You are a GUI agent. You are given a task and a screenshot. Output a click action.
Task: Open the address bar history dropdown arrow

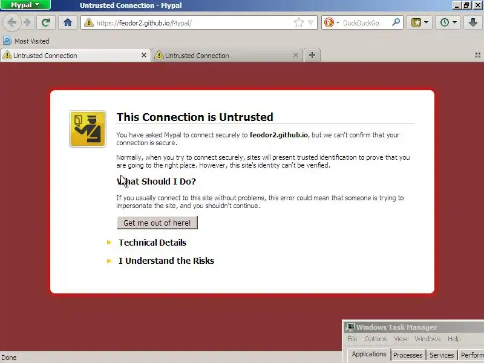311,22
